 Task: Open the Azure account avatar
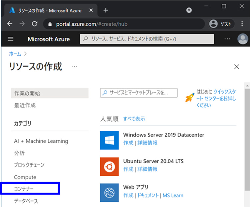243,39
